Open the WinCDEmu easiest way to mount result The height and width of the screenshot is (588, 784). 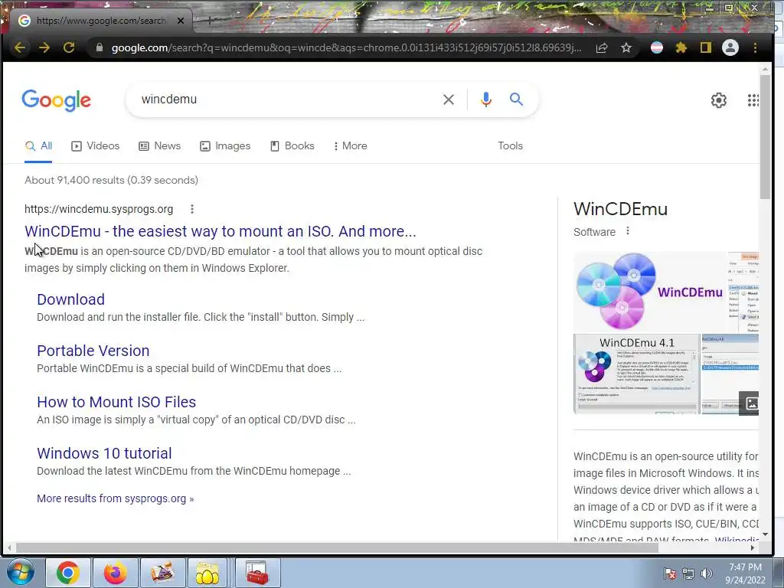220,231
